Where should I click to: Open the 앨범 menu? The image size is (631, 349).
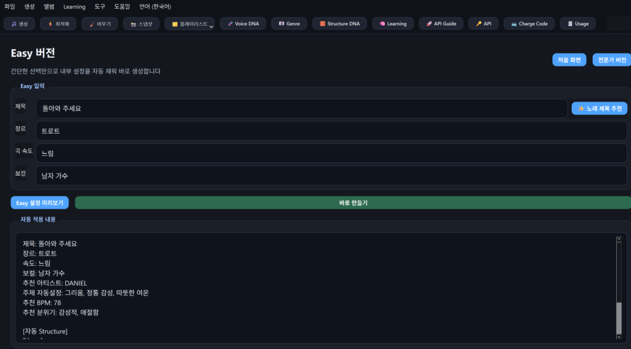click(49, 6)
